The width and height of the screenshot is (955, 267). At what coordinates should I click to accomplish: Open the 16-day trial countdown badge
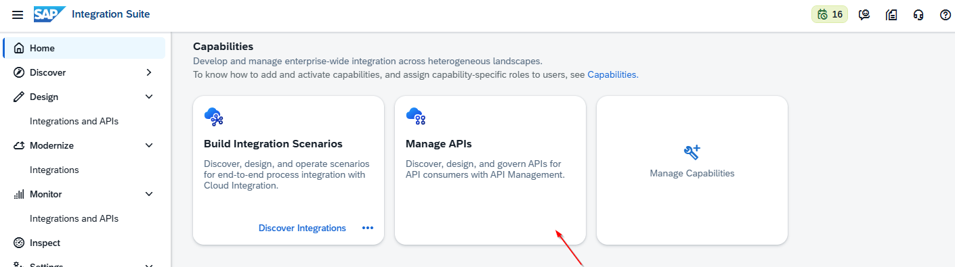click(830, 14)
